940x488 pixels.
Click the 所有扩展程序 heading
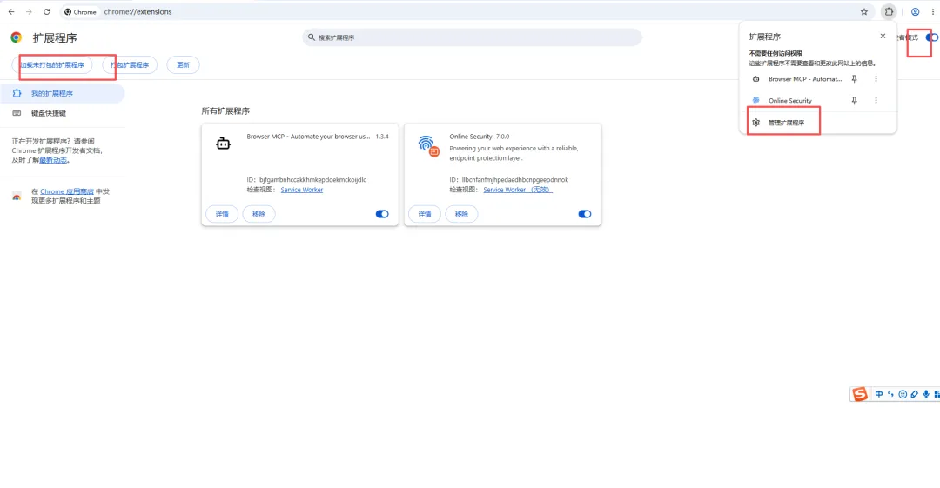pyautogui.click(x=225, y=111)
